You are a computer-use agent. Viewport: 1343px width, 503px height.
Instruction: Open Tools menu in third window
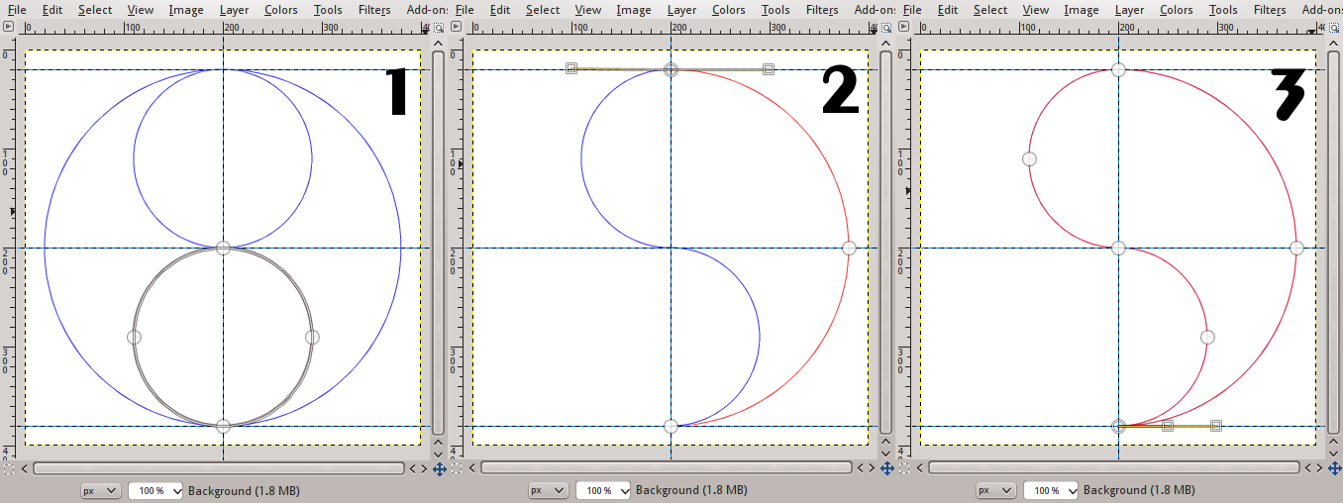pos(1223,10)
